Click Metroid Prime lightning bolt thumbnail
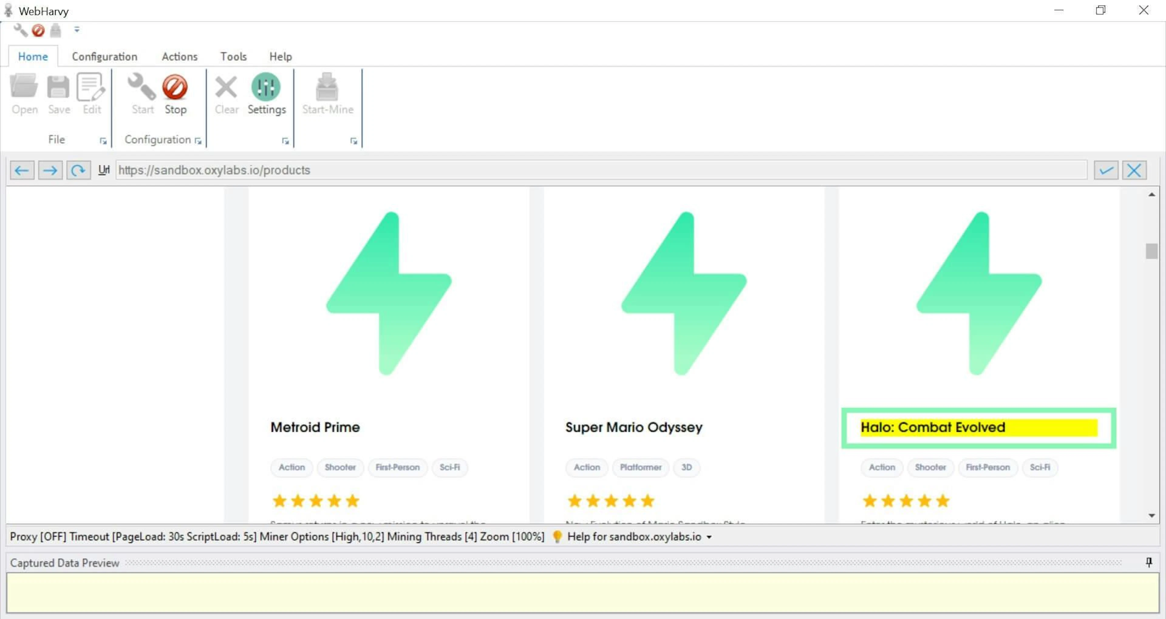The height and width of the screenshot is (619, 1166). [389, 293]
